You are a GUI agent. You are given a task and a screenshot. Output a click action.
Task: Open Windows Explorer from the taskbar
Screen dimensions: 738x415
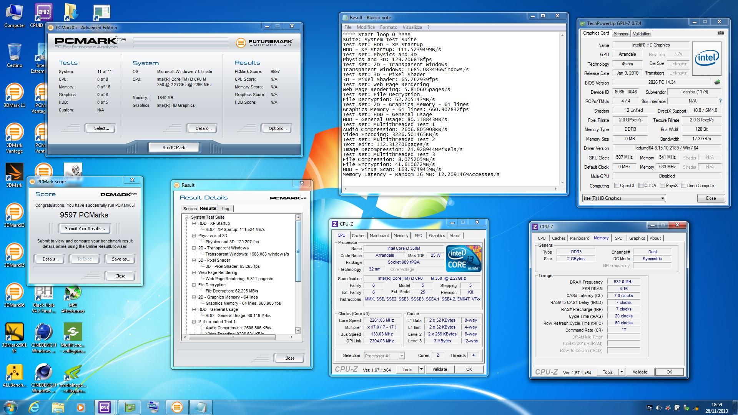pyautogui.click(x=58, y=407)
